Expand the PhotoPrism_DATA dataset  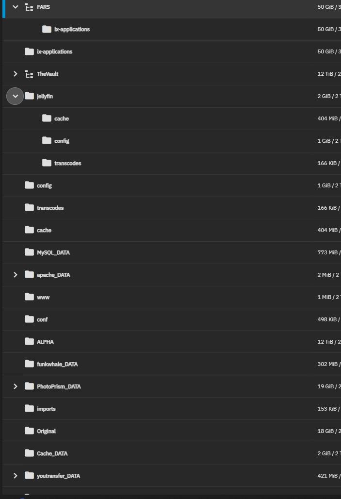[15, 386]
